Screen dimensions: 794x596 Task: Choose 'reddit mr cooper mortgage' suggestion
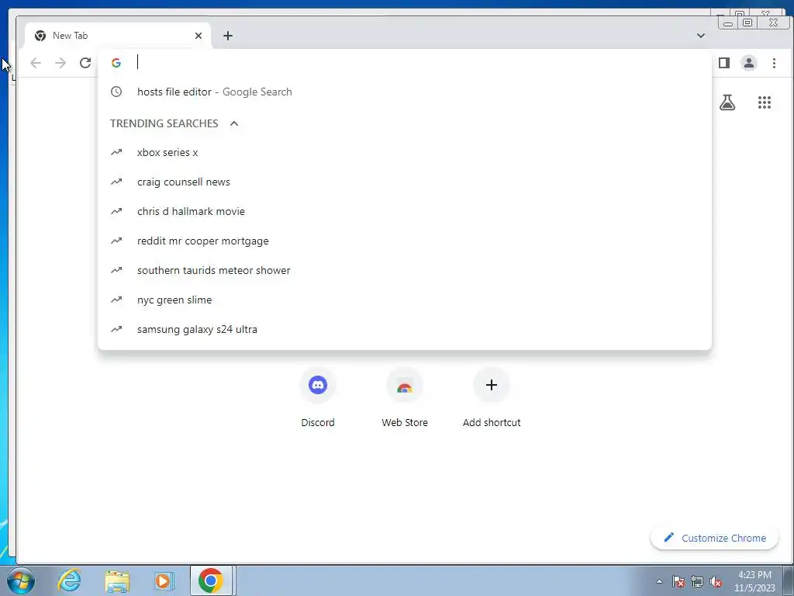pos(405,241)
